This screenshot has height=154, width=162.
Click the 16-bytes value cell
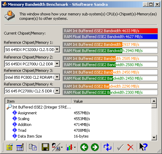(81, 136)
